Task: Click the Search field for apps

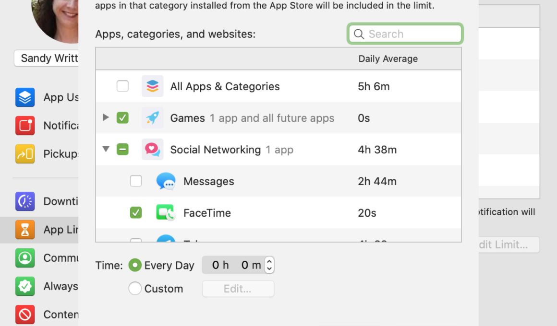Action: click(x=405, y=34)
